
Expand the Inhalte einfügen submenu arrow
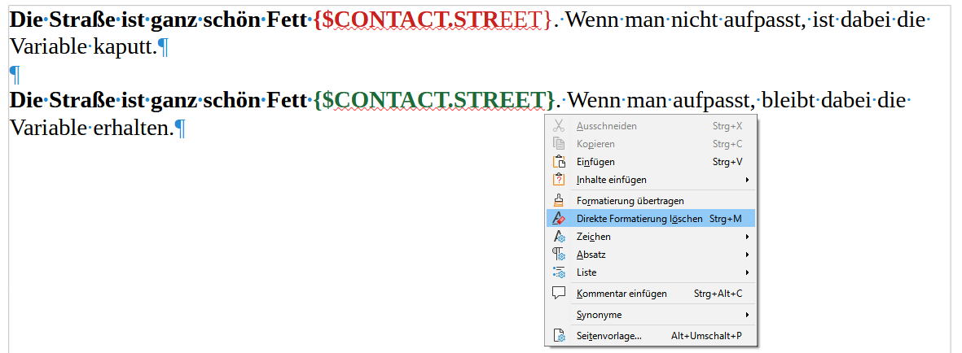pos(746,180)
